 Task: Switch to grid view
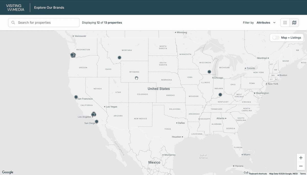tap(285, 23)
